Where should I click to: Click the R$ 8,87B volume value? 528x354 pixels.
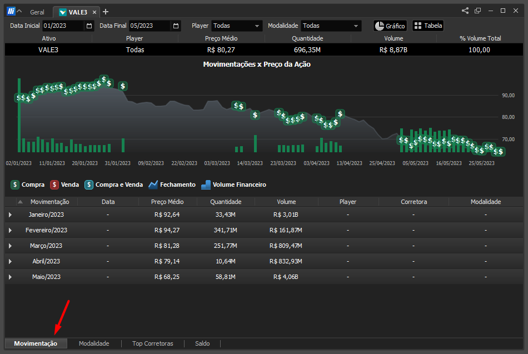pos(393,50)
